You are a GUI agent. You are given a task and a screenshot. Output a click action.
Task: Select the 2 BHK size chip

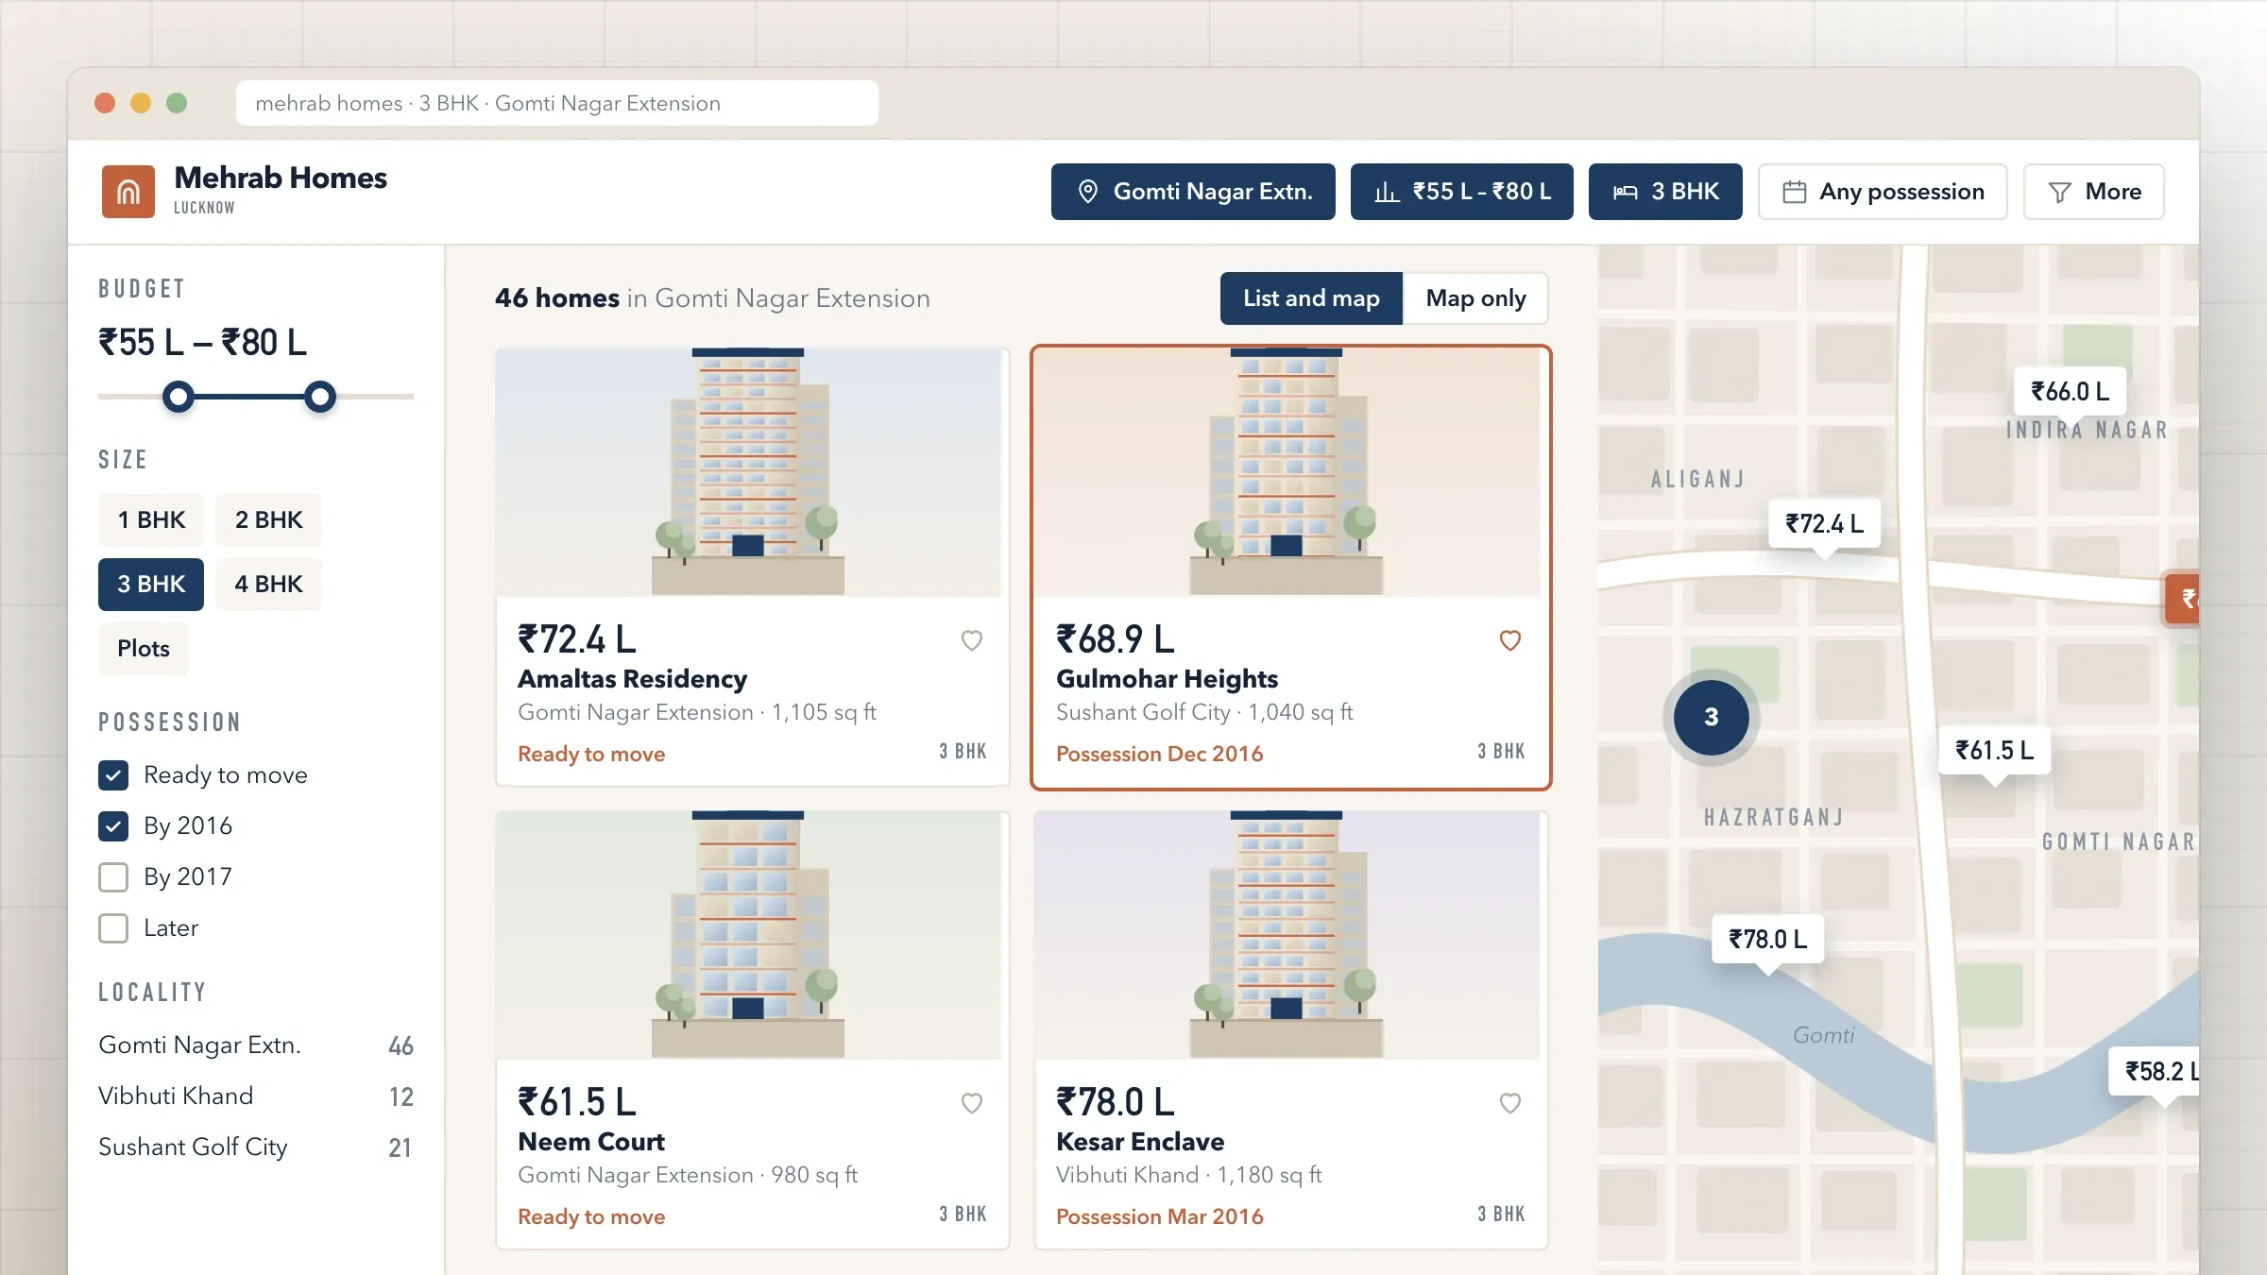click(x=268, y=519)
